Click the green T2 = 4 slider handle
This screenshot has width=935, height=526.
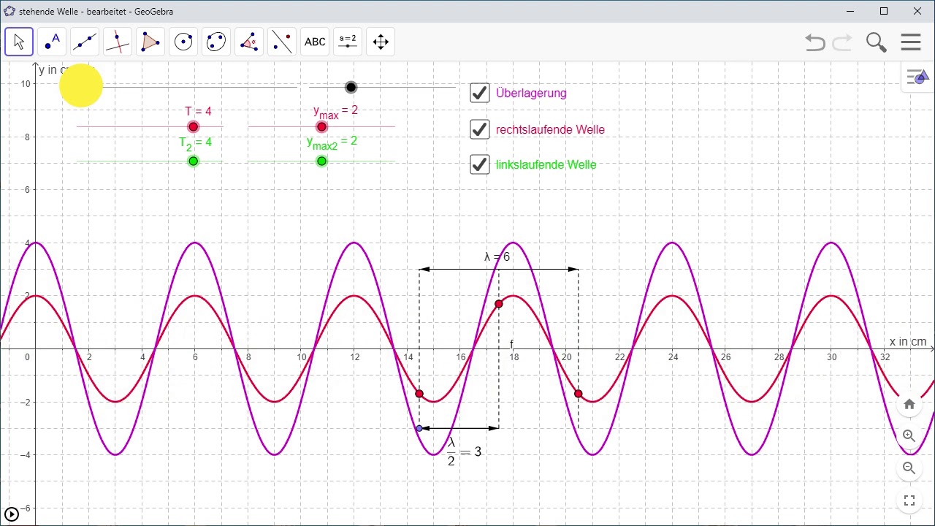point(193,161)
